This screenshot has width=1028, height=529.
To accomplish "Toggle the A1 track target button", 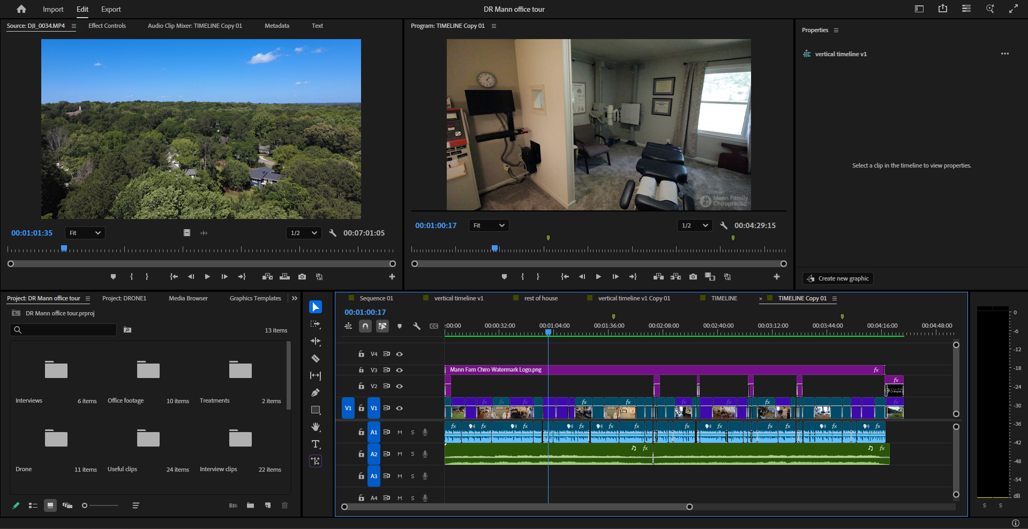I will [x=374, y=432].
